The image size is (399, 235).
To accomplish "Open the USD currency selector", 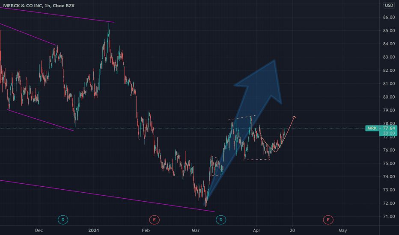I will [389, 5].
